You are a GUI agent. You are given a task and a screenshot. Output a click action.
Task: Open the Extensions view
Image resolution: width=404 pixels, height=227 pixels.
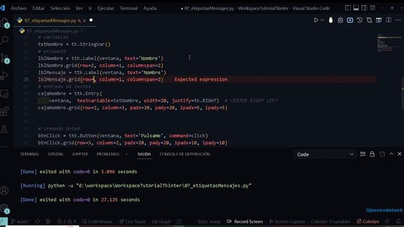(x=4, y=111)
